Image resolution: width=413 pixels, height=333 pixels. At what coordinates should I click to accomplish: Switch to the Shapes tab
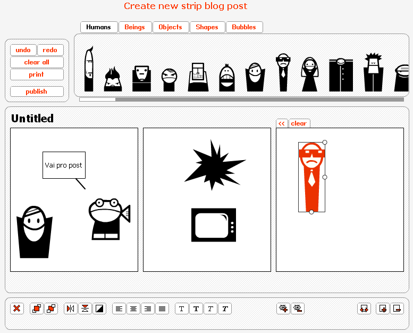pos(207,27)
